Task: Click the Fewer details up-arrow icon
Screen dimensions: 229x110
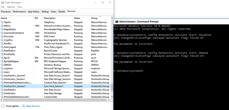Action: click(3, 106)
